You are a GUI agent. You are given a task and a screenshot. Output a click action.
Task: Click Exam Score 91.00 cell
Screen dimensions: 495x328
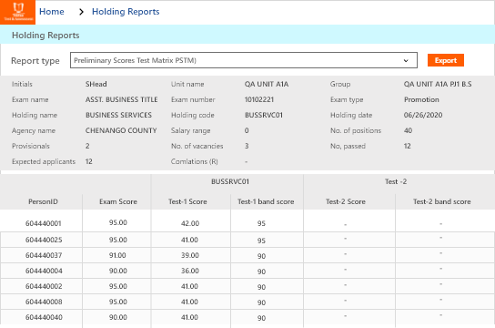coord(117,255)
